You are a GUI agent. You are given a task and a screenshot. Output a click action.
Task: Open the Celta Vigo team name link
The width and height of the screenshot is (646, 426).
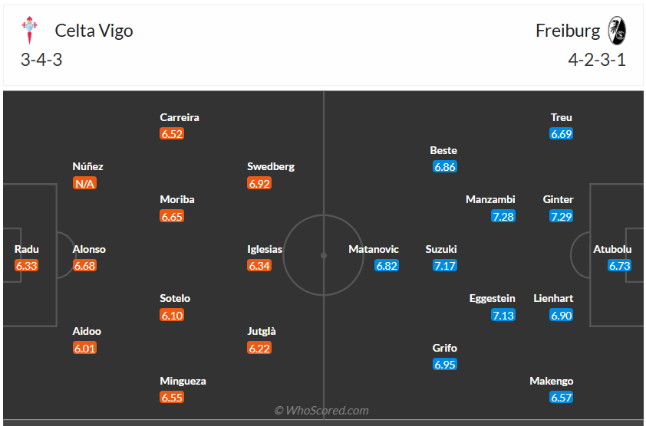pyautogui.click(x=94, y=31)
